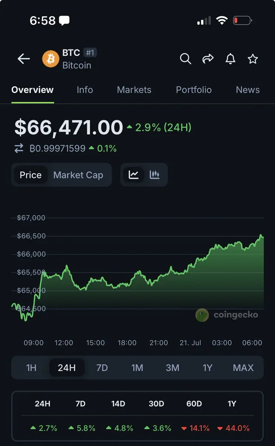Tap the coingecko chart watermark
Image resolution: width=275 pixels, height=446 pixels.
coord(227,315)
